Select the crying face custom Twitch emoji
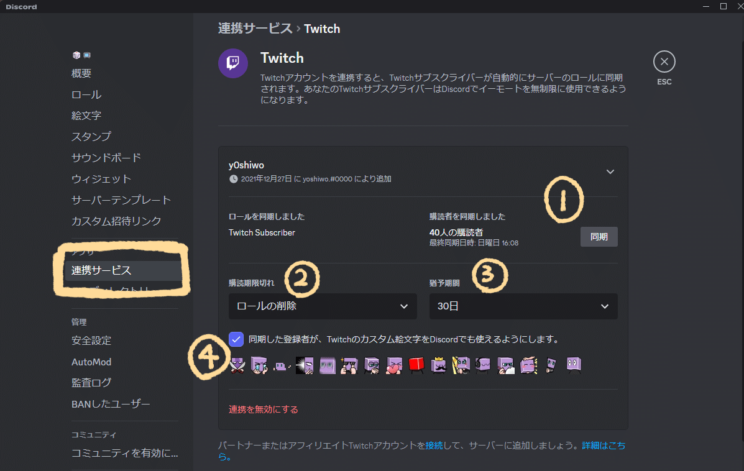 tap(259, 365)
